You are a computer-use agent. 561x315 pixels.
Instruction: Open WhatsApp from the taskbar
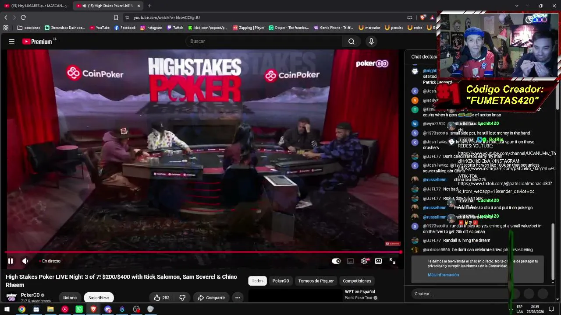(x=79, y=309)
